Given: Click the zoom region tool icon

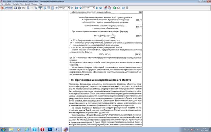Looking at the screenshot, I should tap(40, 8).
